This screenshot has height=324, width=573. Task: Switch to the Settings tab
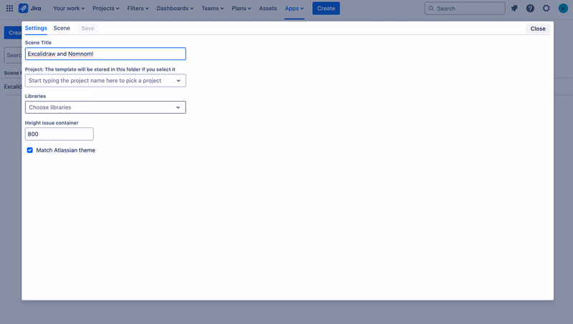pos(36,28)
